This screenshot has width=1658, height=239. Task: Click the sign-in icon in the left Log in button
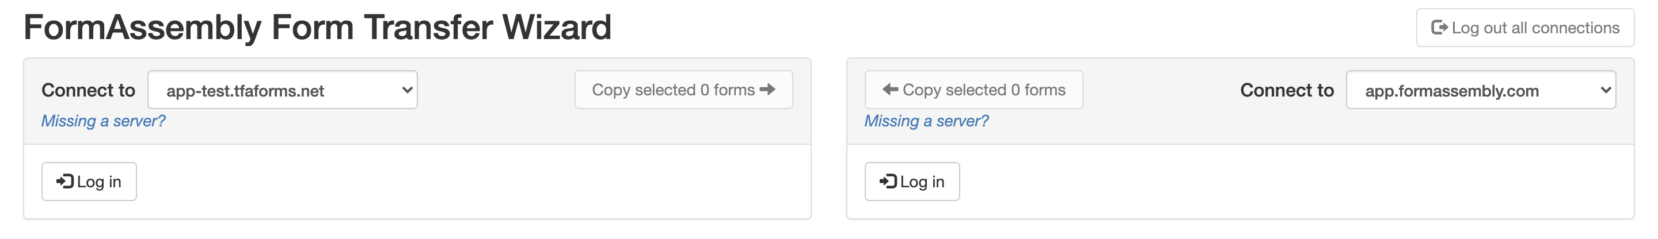[64, 182]
